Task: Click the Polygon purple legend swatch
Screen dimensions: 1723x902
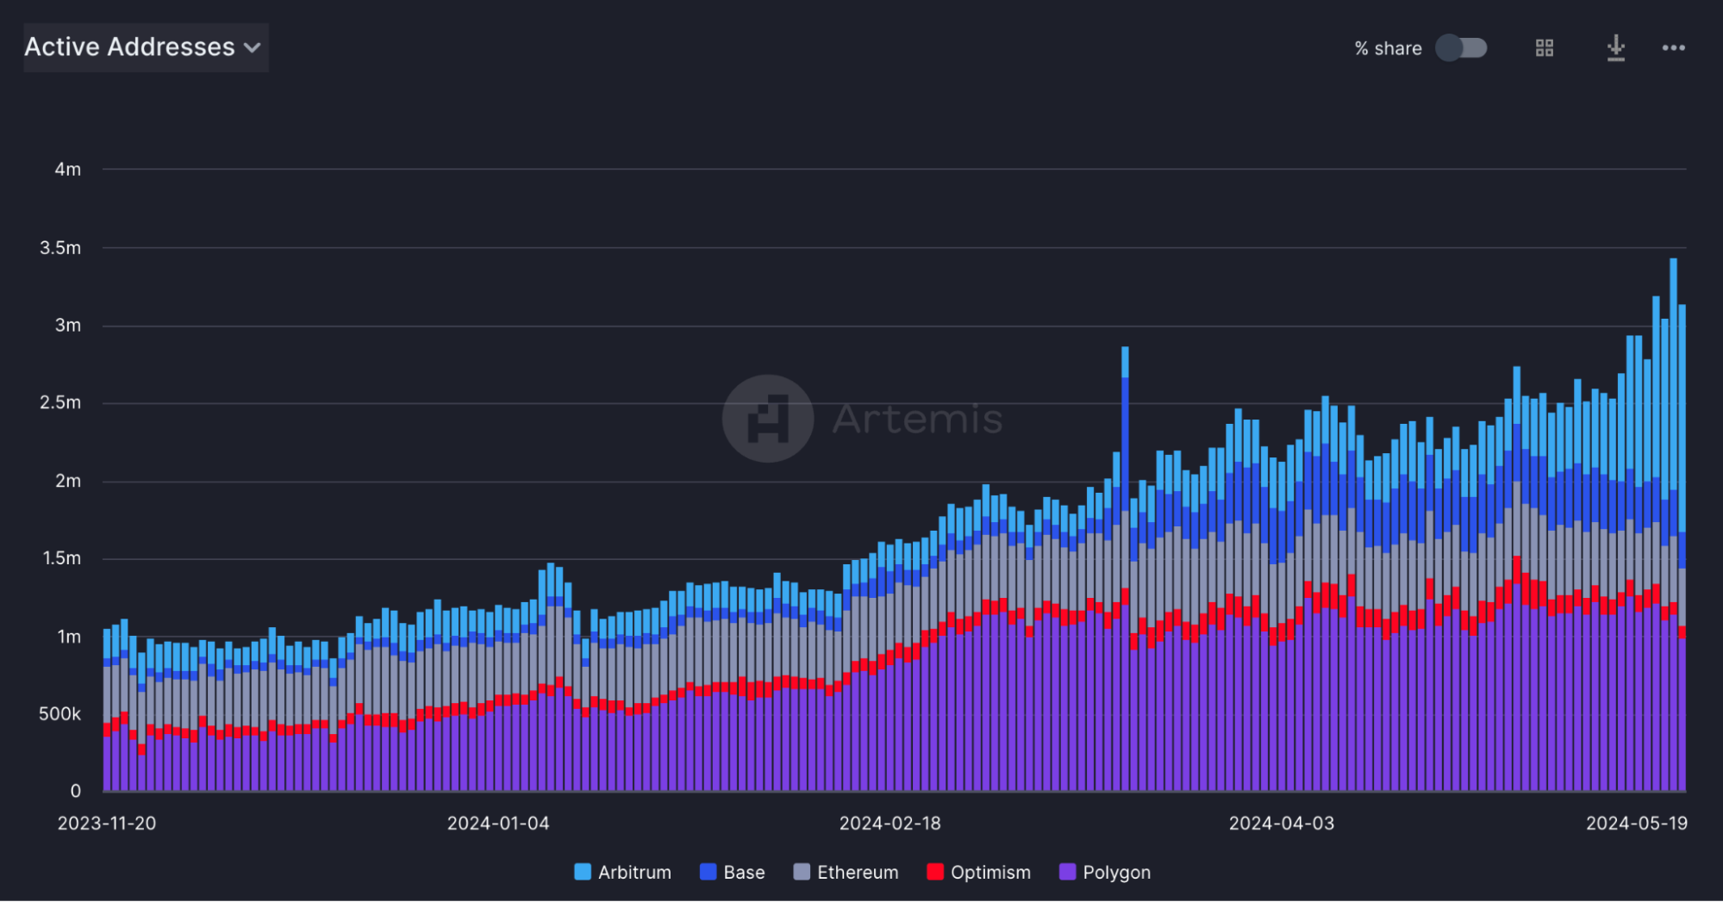Action: pyautogui.click(x=1067, y=872)
